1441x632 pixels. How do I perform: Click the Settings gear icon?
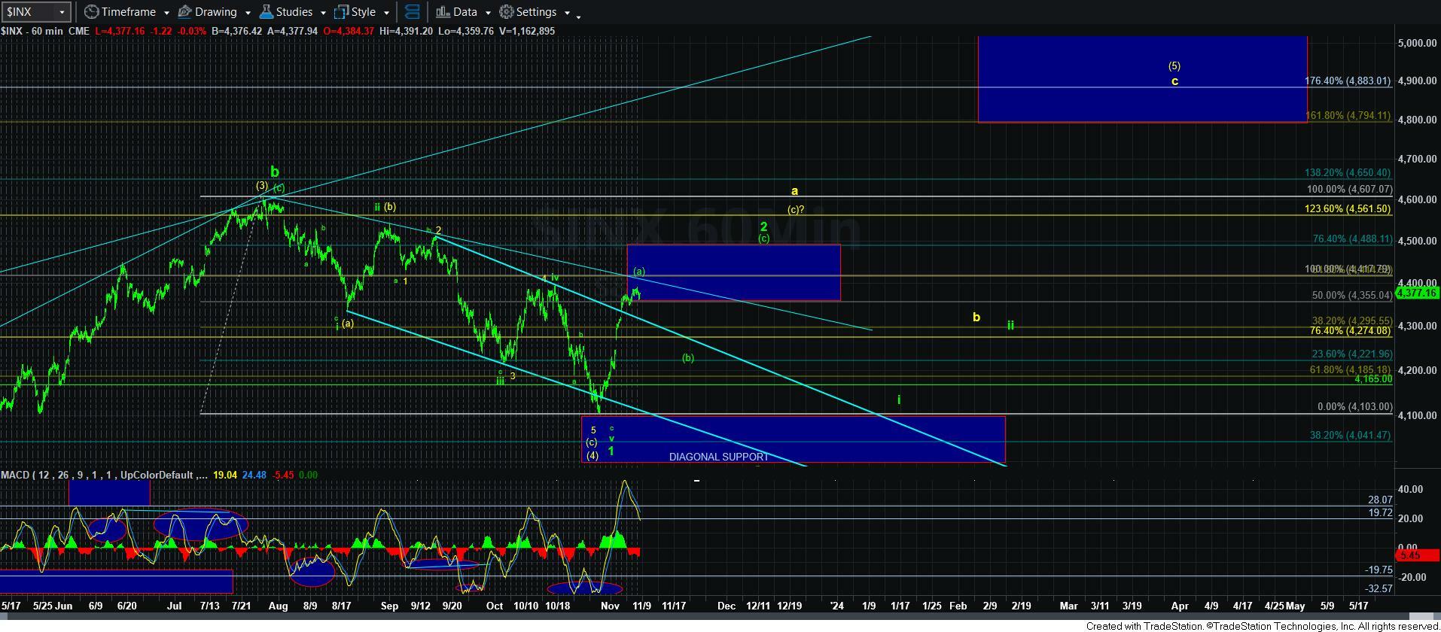coord(507,12)
